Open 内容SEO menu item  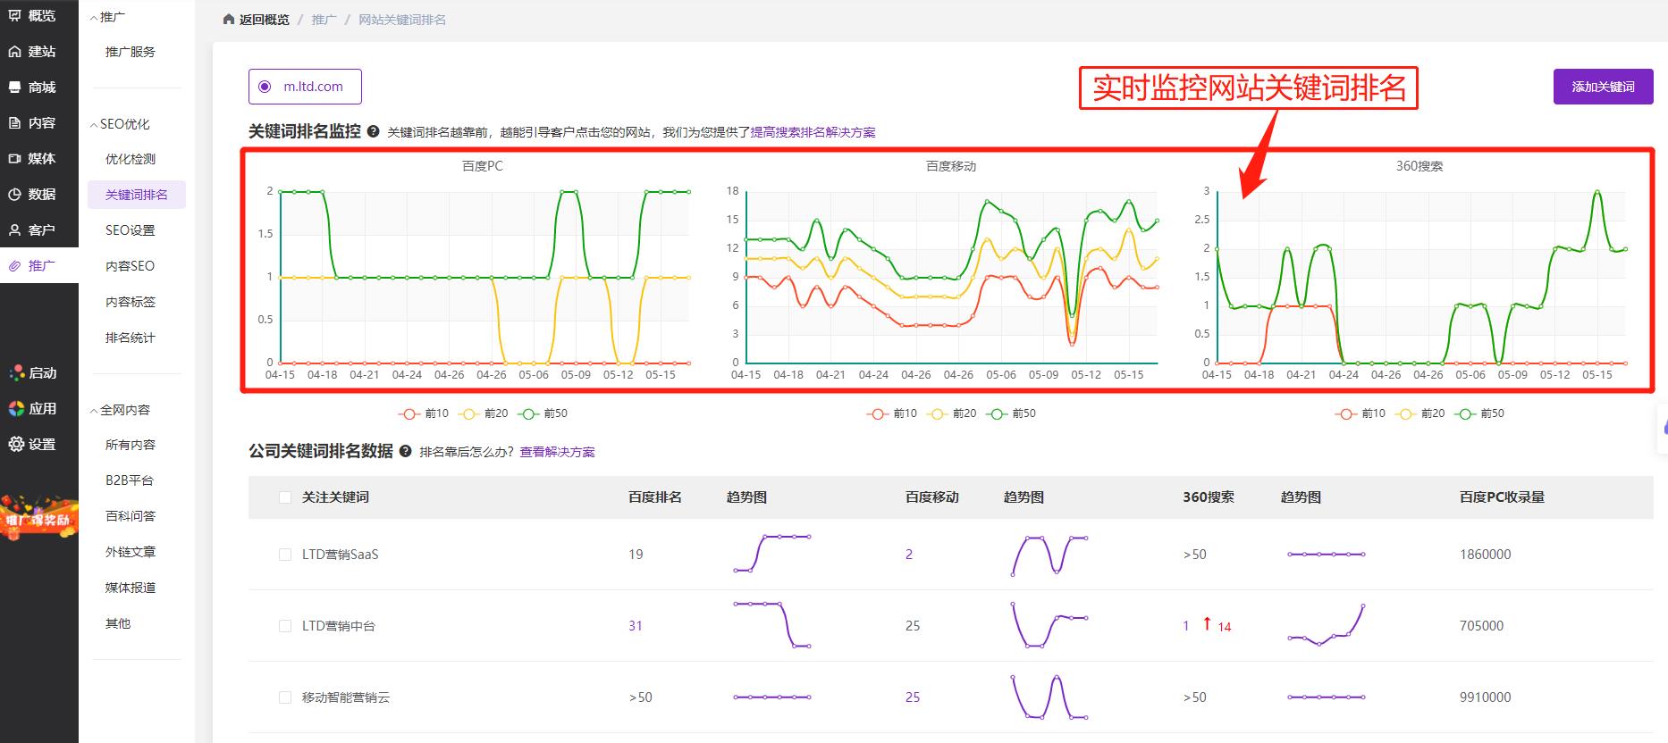coord(131,266)
